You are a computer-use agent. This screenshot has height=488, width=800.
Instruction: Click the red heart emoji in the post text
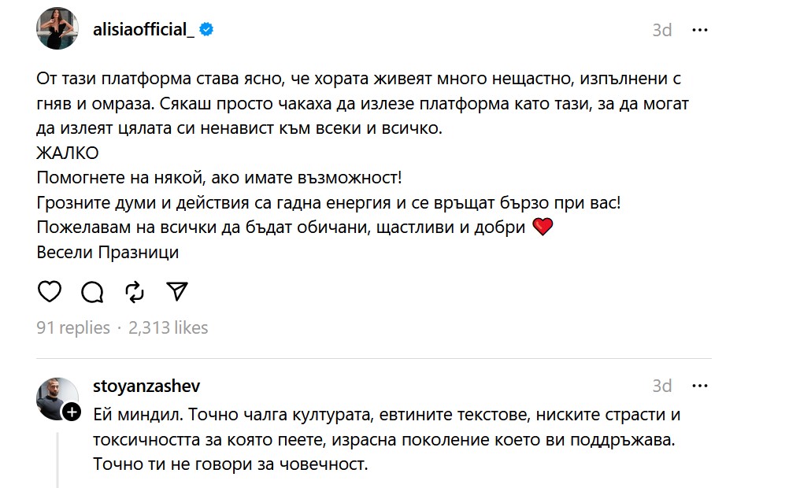coord(543,226)
